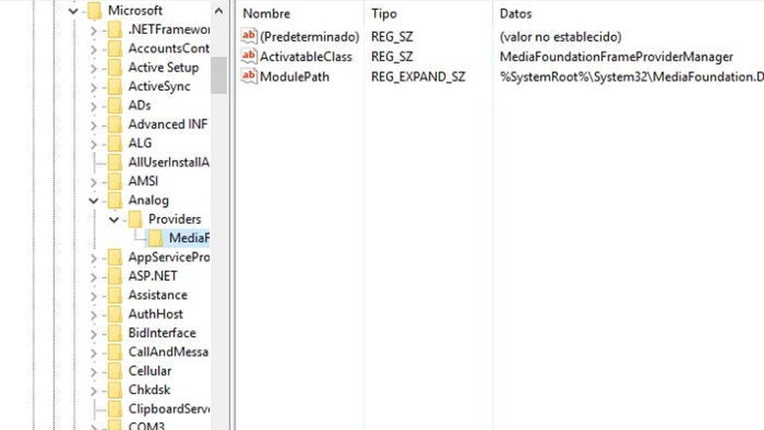This screenshot has height=430, width=764.
Task: Click the Microsoft folder icon
Action: [95, 11]
